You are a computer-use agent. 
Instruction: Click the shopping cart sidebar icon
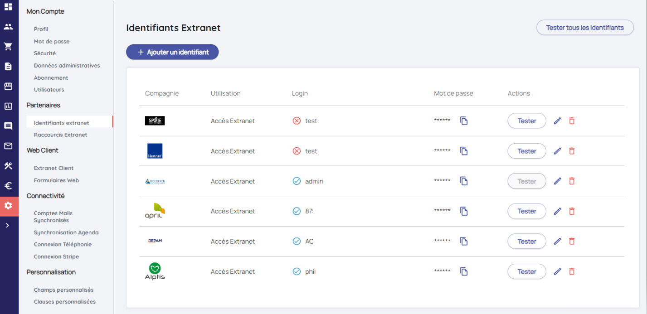pyautogui.click(x=8, y=46)
